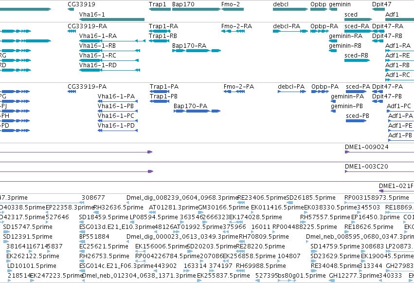Select EST SD15747.5prime

(6, 232)
